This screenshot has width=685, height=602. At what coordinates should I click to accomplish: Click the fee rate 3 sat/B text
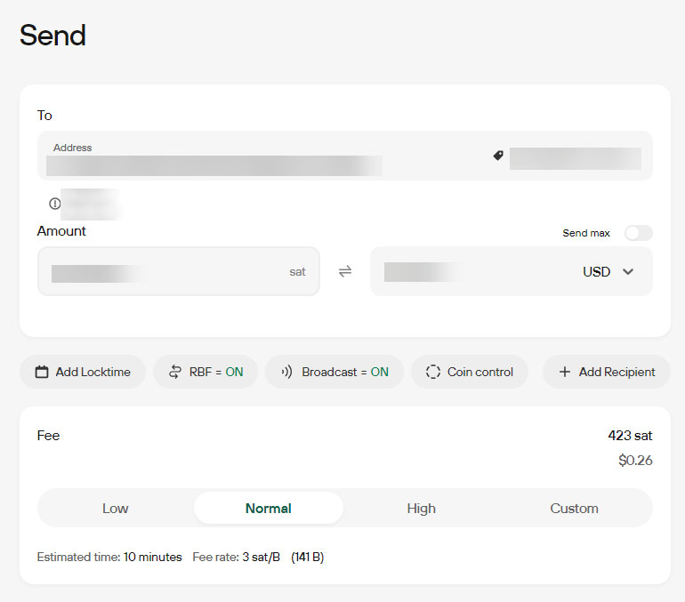point(261,558)
